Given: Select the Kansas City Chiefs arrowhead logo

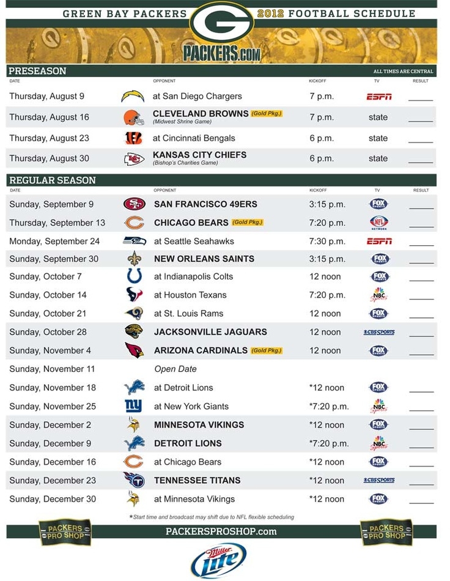Looking at the screenshot, I should [134, 159].
